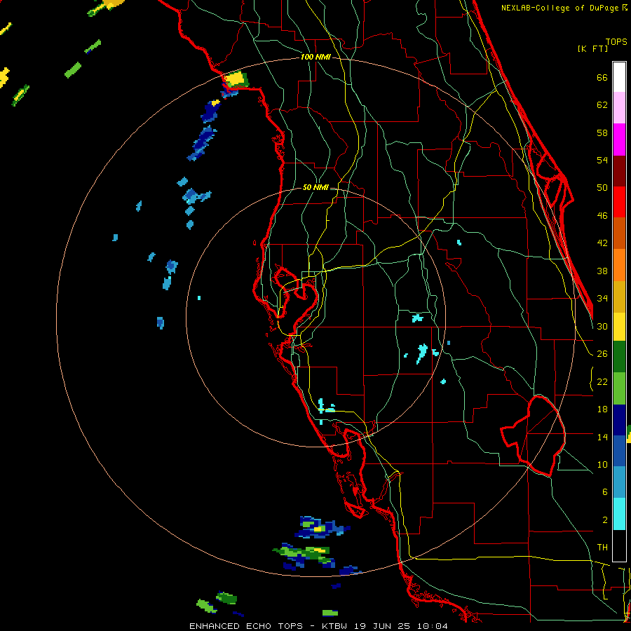Pick the magenta swatch on the tops scale
The width and height of the screenshot is (631, 631).
click(619, 140)
